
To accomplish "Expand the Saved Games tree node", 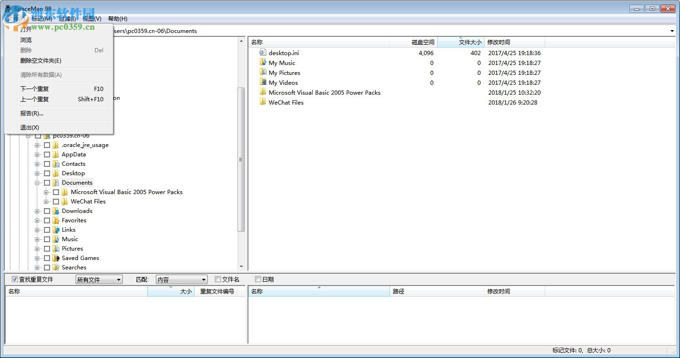I will pos(37,258).
